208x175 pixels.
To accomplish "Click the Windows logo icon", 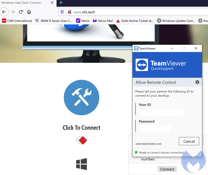I will (x=82, y=164).
